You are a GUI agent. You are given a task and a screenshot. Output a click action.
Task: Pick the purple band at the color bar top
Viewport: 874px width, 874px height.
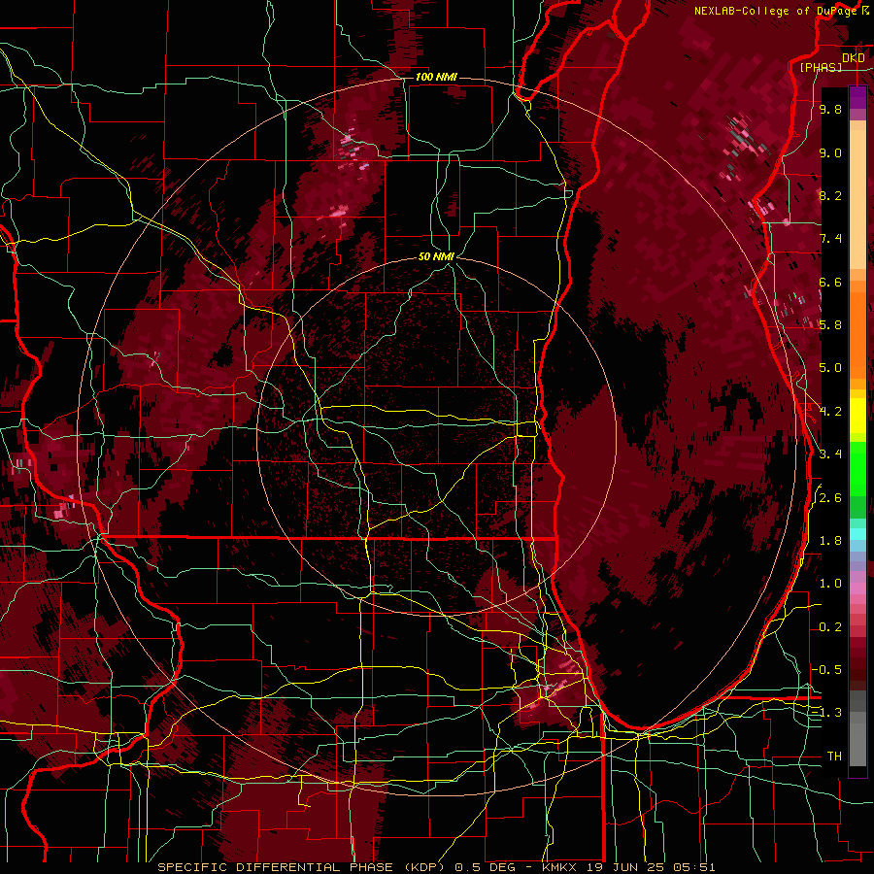click(x=857, y=97)
